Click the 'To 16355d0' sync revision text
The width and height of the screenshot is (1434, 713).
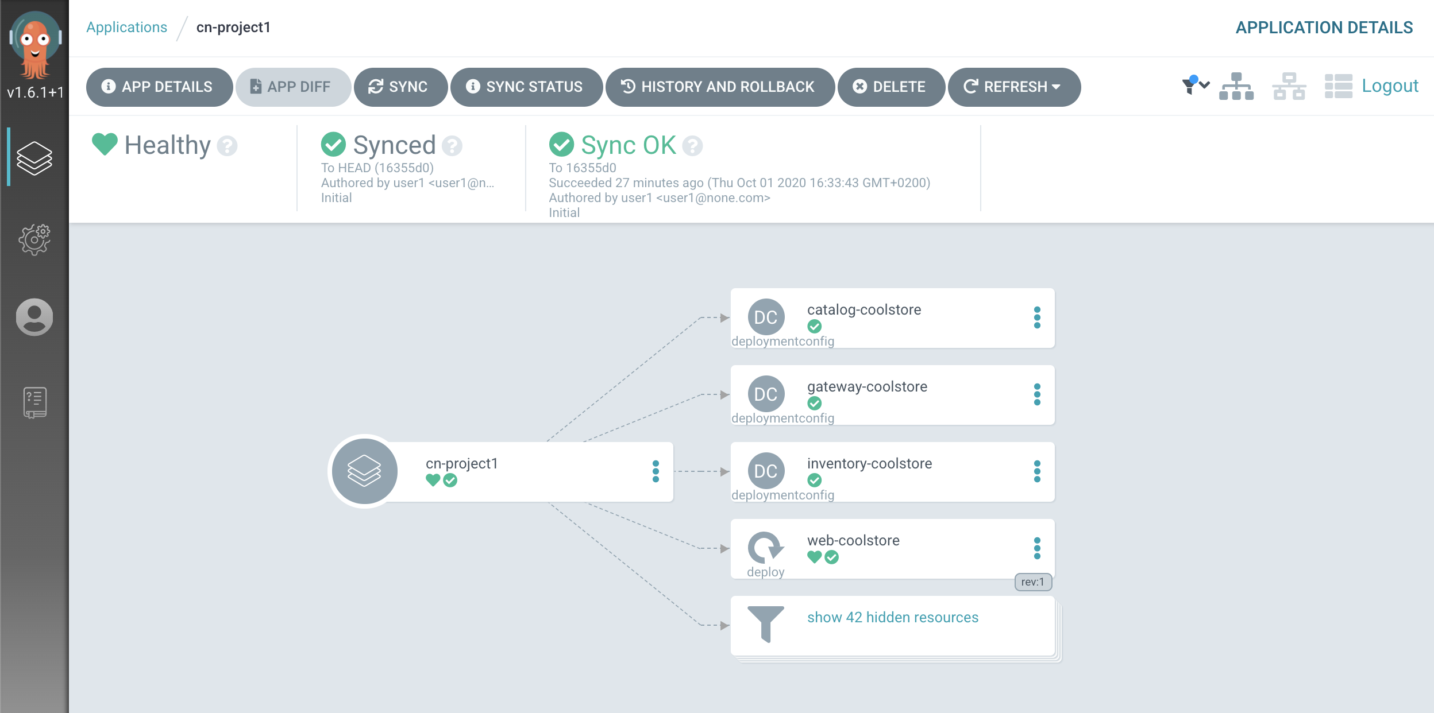point(583,168)
